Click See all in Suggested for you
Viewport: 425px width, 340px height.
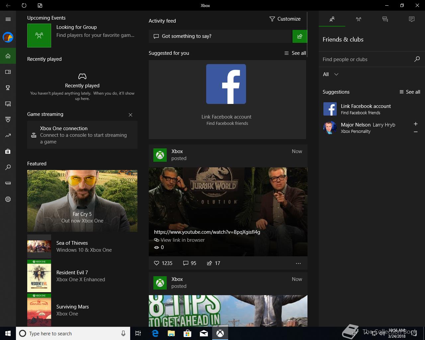[x=295, y=53]
